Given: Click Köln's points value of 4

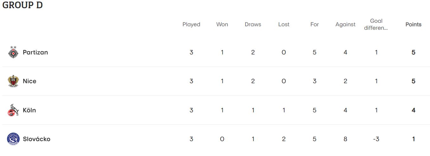Looking at the screenshot, I should point(414,110).
